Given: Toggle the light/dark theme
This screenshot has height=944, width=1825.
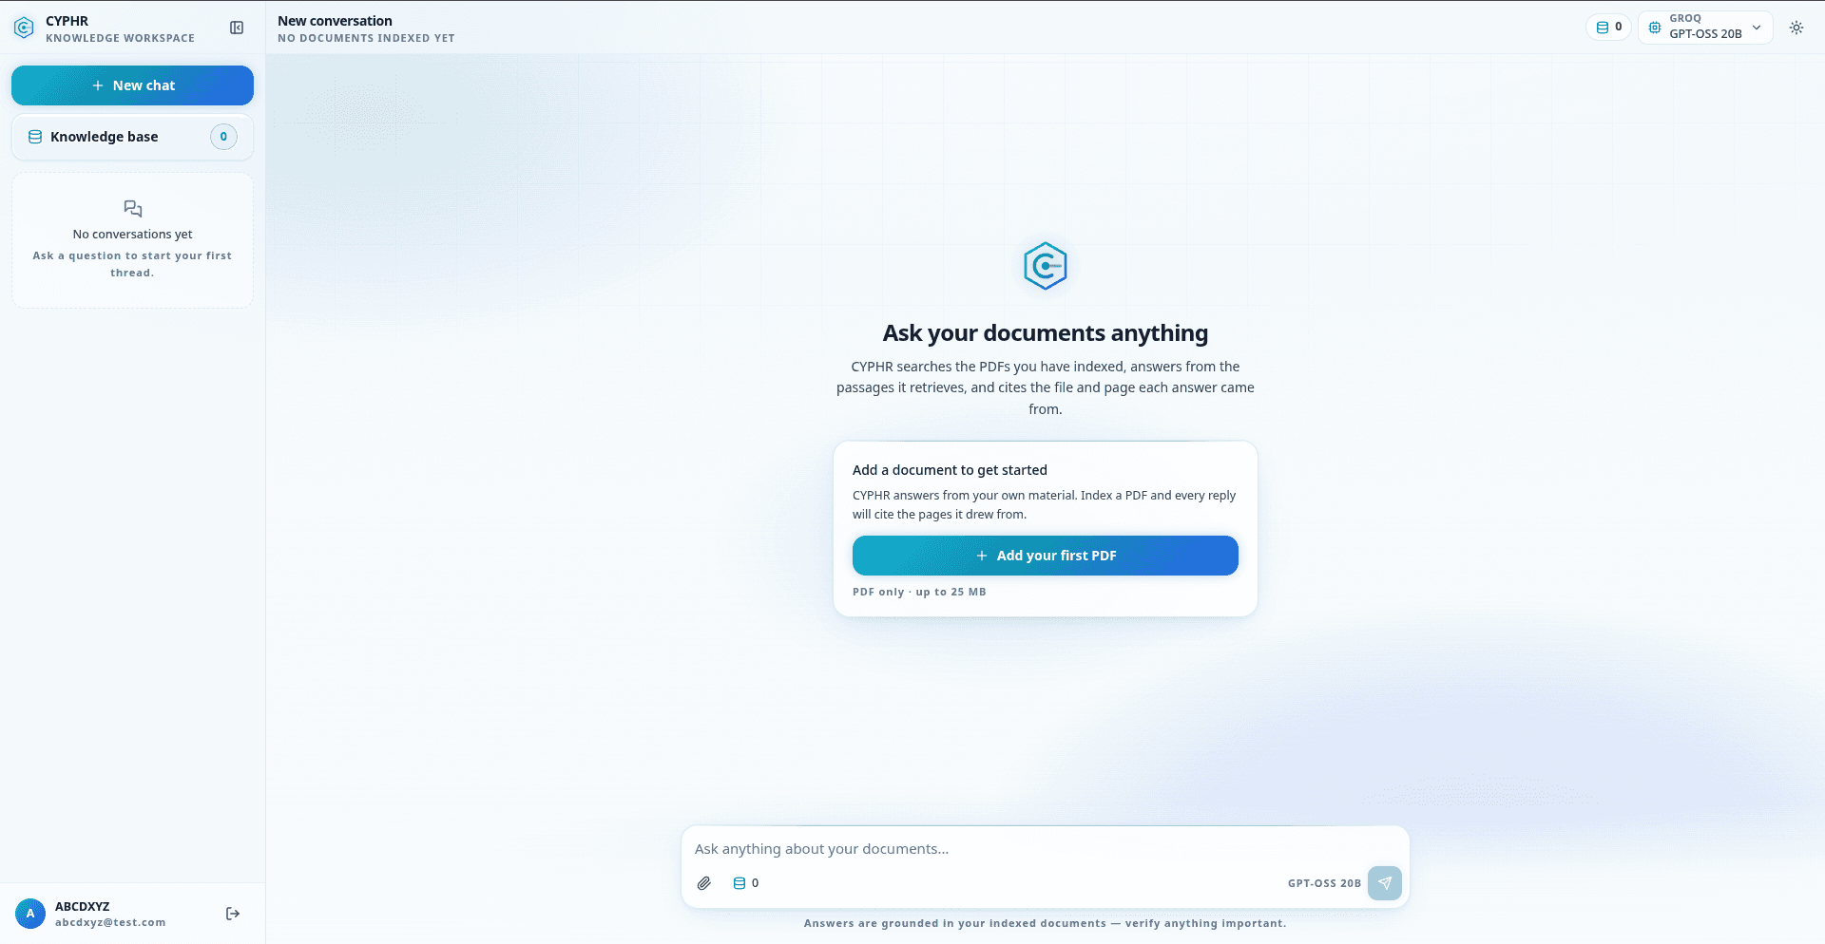Looking at the screenshot, I should [1796, 28].
